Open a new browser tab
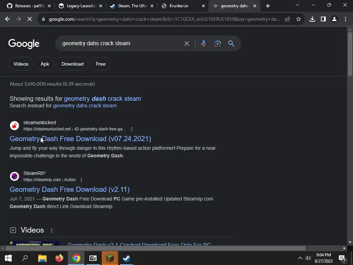Viewport: 353px width, 265px height. pyautogui.click(x=268, y=6)
